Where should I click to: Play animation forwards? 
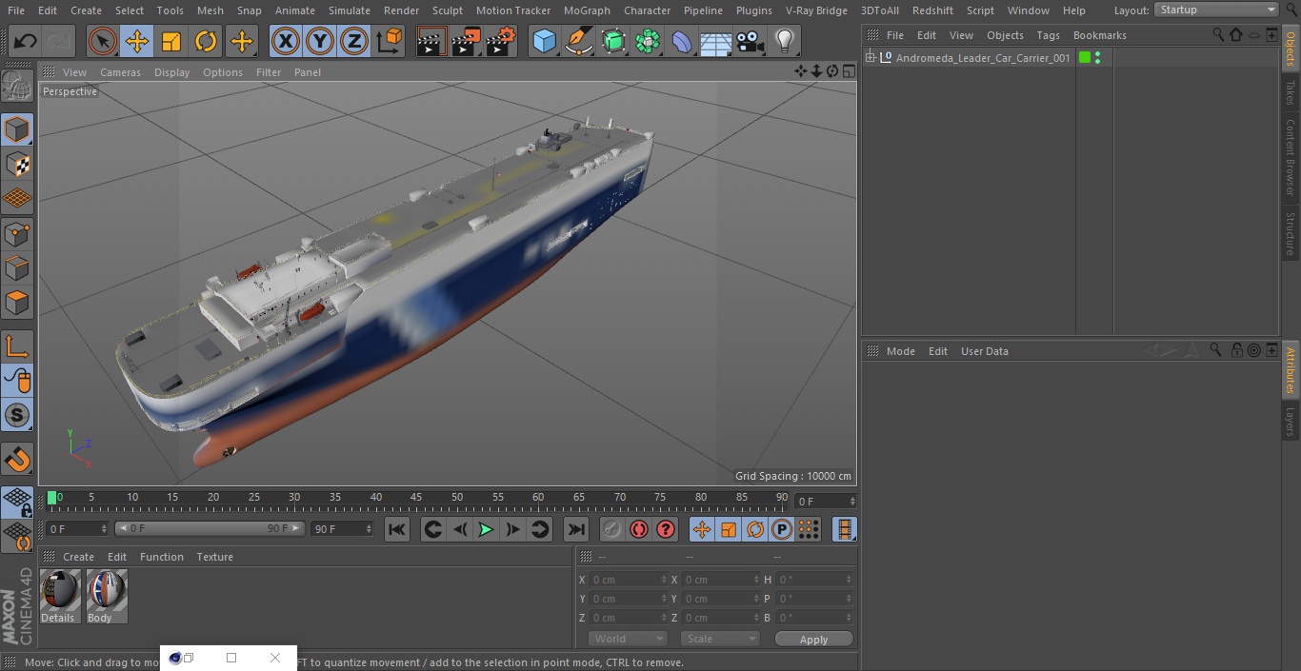point(486,529)
